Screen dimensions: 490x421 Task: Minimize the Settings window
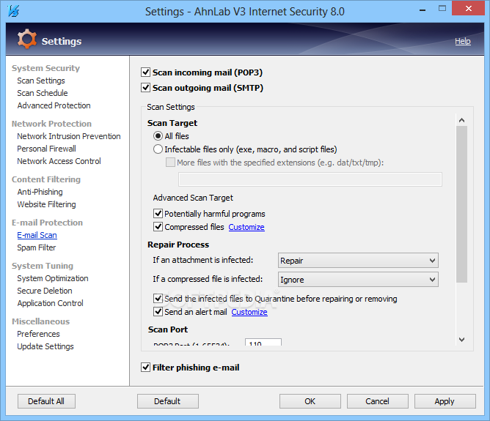click(423, 10)
